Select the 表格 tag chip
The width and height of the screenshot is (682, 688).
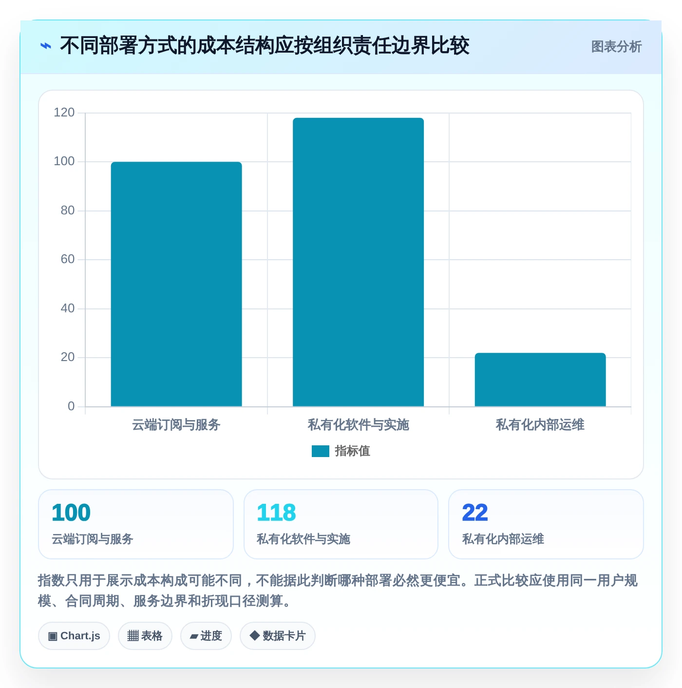[145, 636]
